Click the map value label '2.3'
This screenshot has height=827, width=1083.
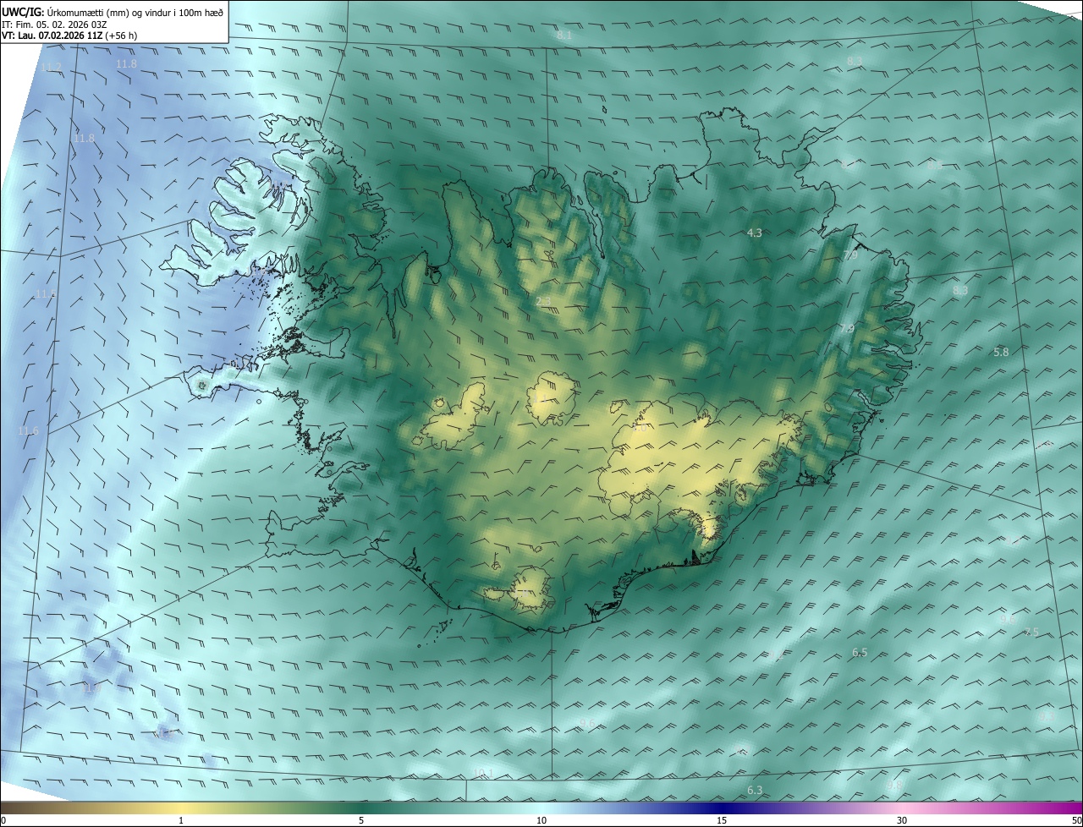coord(543,301)
